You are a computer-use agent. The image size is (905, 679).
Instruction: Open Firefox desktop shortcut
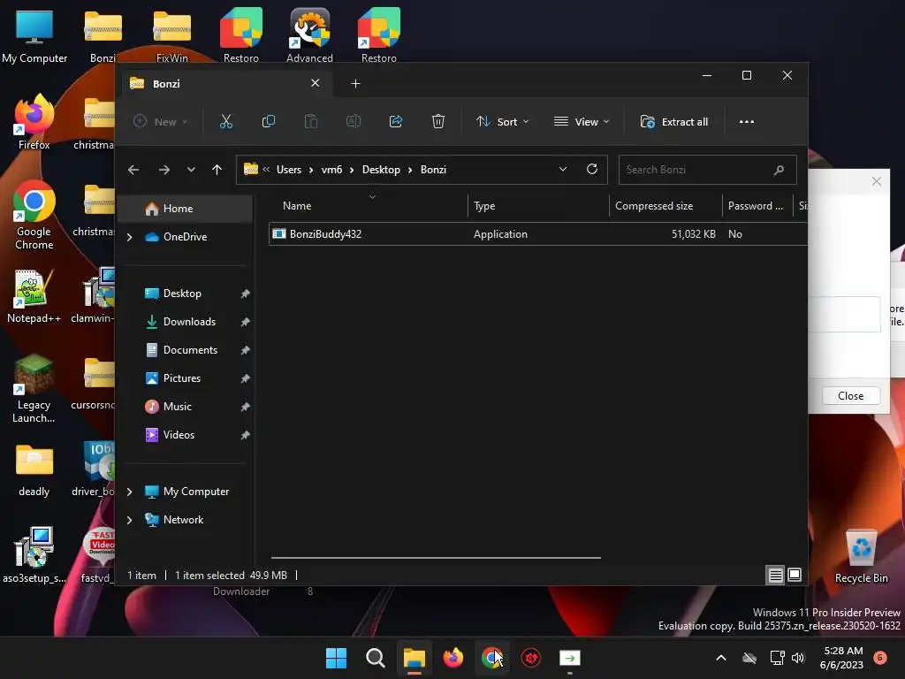[x=34, y=122]
